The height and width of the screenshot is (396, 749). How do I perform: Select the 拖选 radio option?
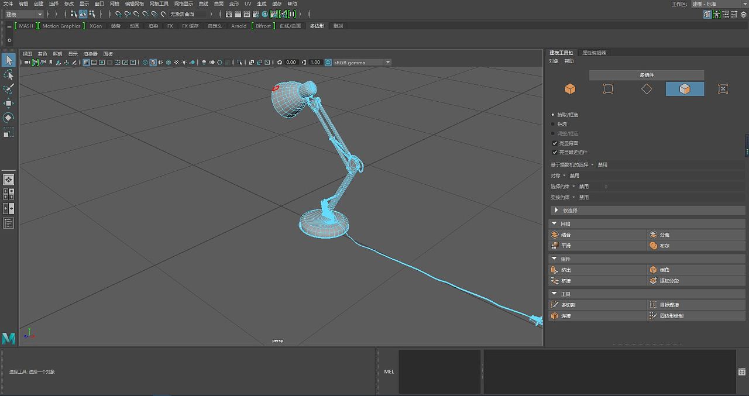point(553,124)
